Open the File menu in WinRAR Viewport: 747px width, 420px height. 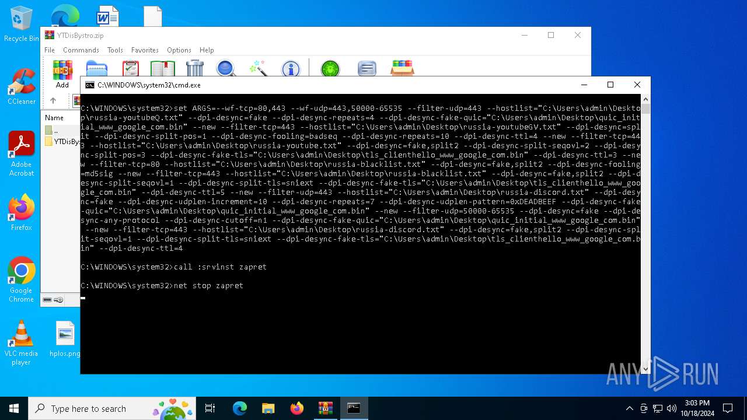click(x=50, y=50)
